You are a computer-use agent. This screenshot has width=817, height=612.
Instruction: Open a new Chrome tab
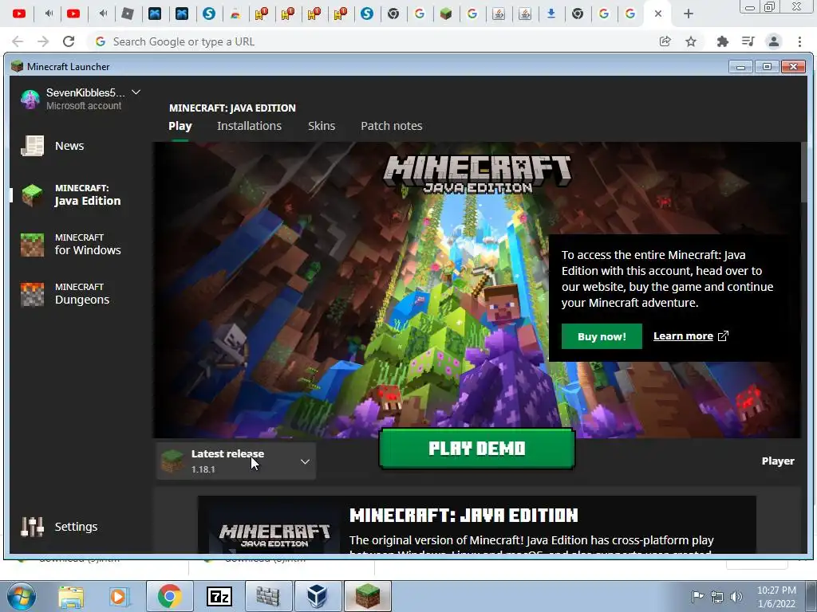pyautogui.click(x=689, y=14)
